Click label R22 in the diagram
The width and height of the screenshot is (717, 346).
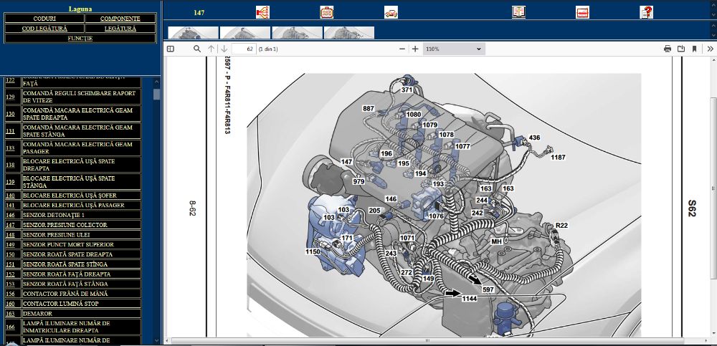click(x=561, y=226)
